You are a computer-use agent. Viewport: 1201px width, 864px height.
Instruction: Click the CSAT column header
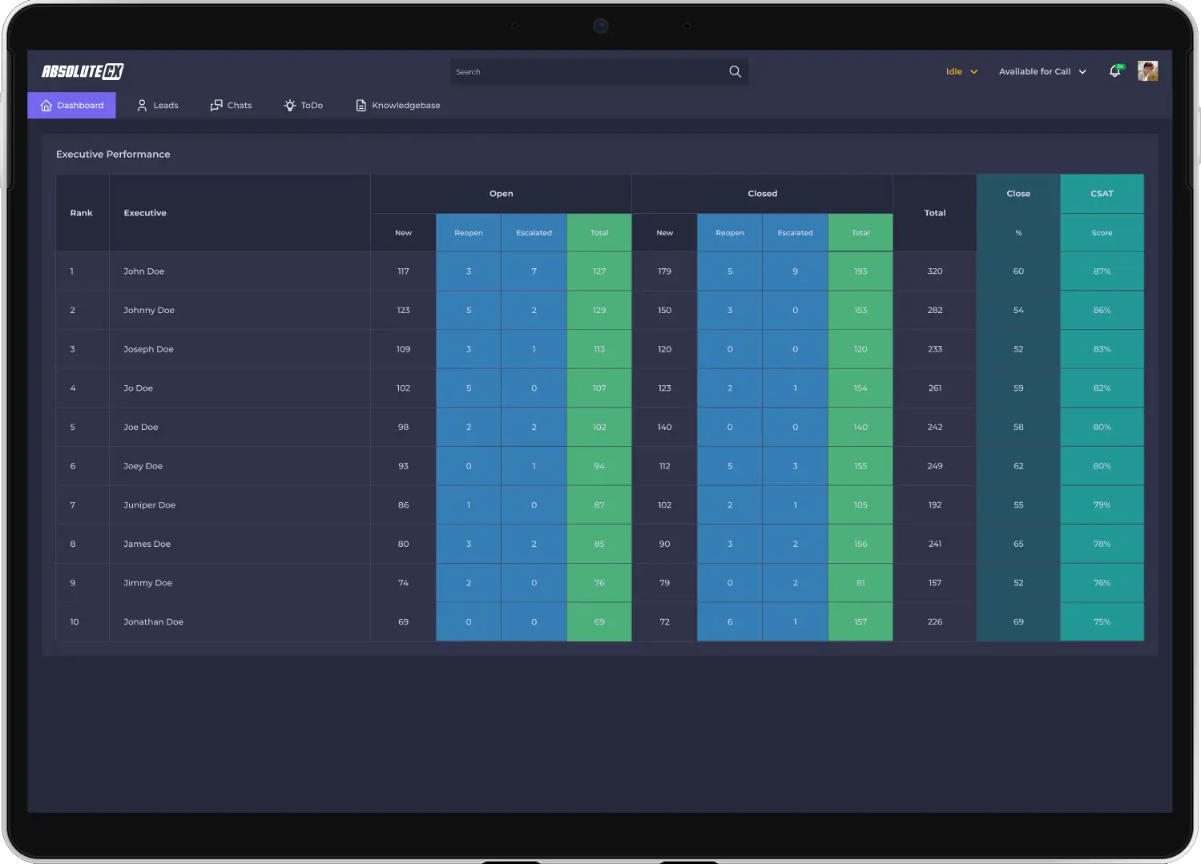(x=1102, y=194)
